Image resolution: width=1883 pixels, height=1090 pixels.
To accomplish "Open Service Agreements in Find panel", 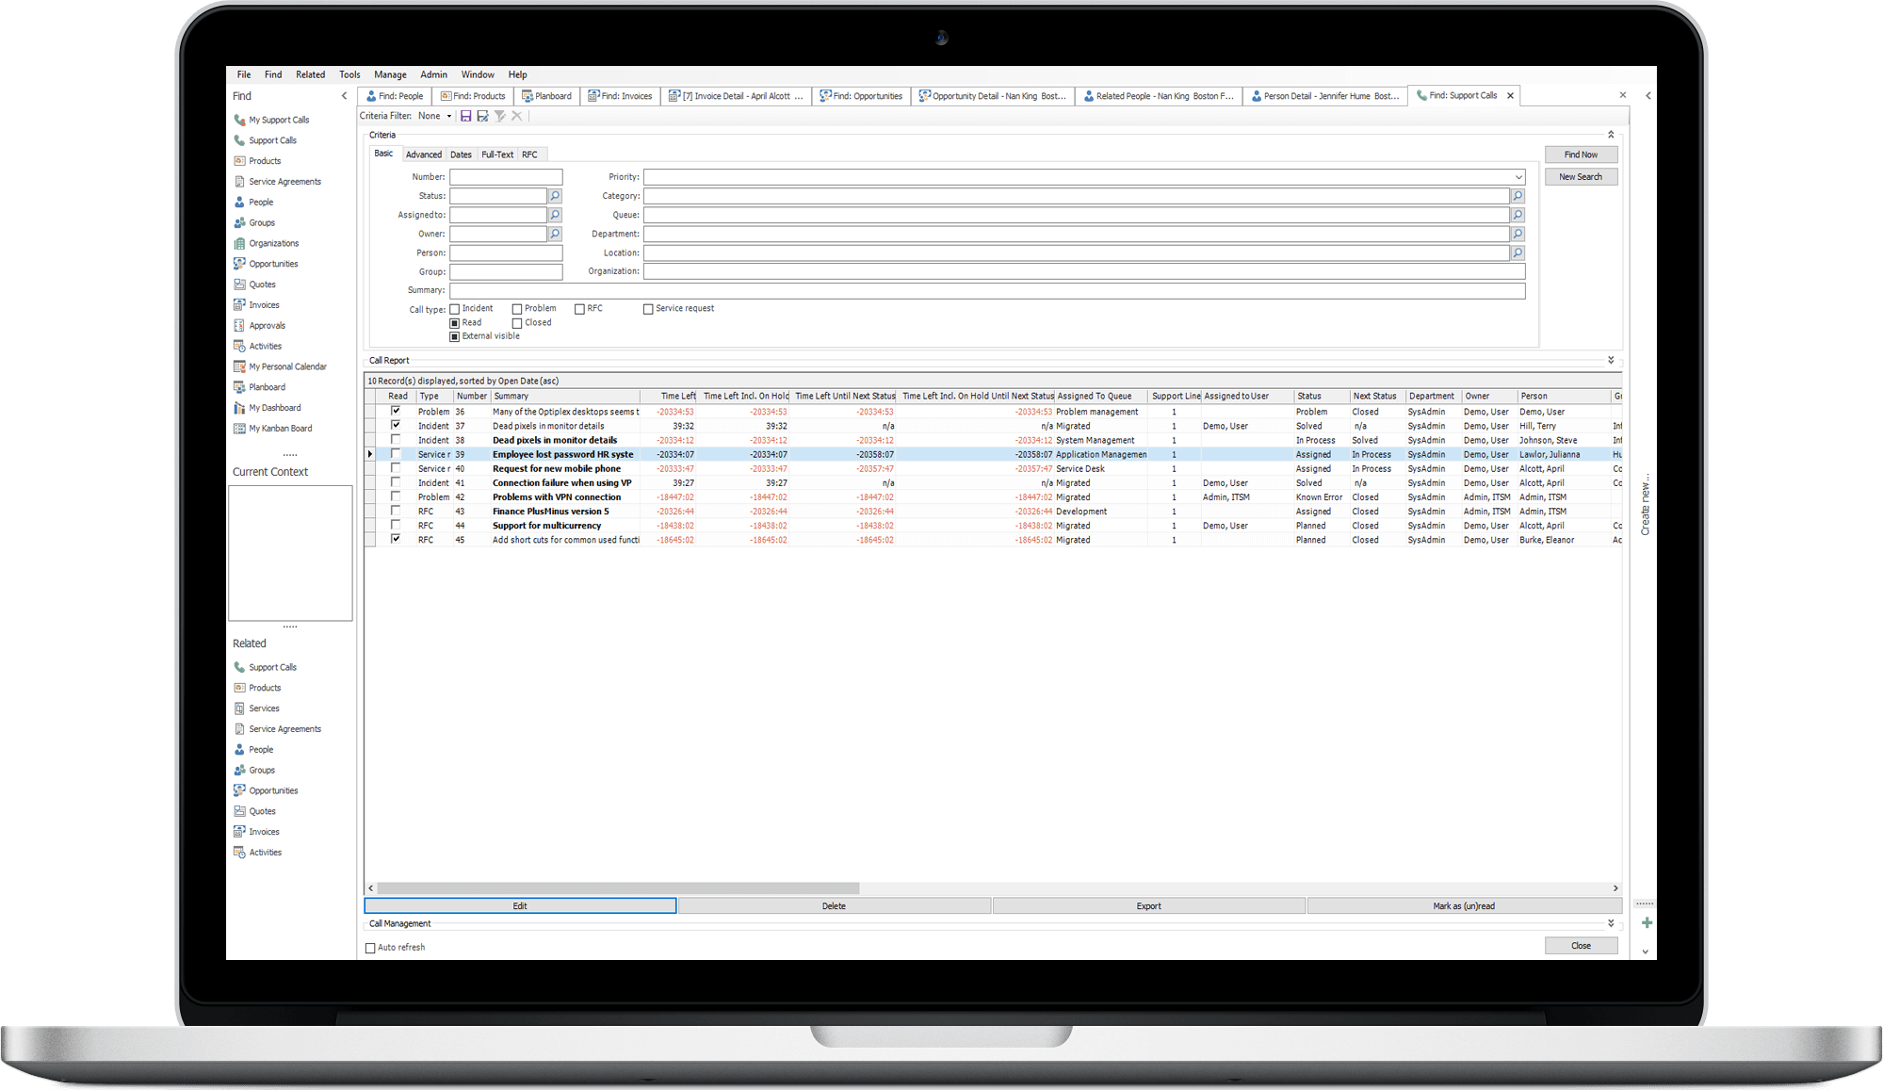I will pos(284,182).
